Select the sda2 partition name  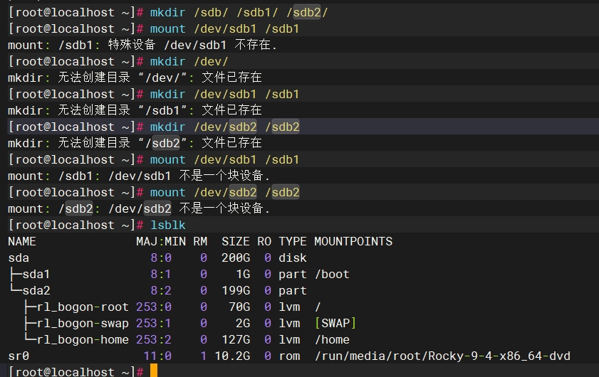36,291
